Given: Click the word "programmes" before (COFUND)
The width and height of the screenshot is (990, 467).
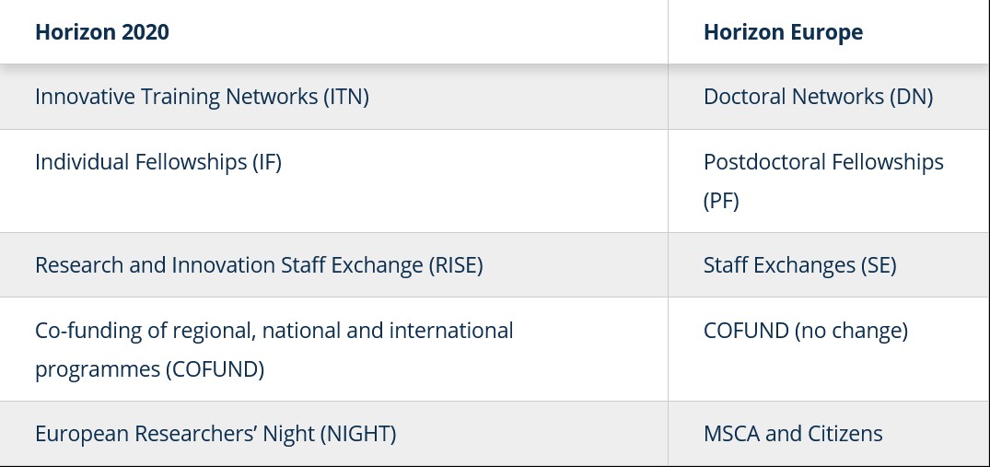Looking at the screenshot, I should 97,369.
